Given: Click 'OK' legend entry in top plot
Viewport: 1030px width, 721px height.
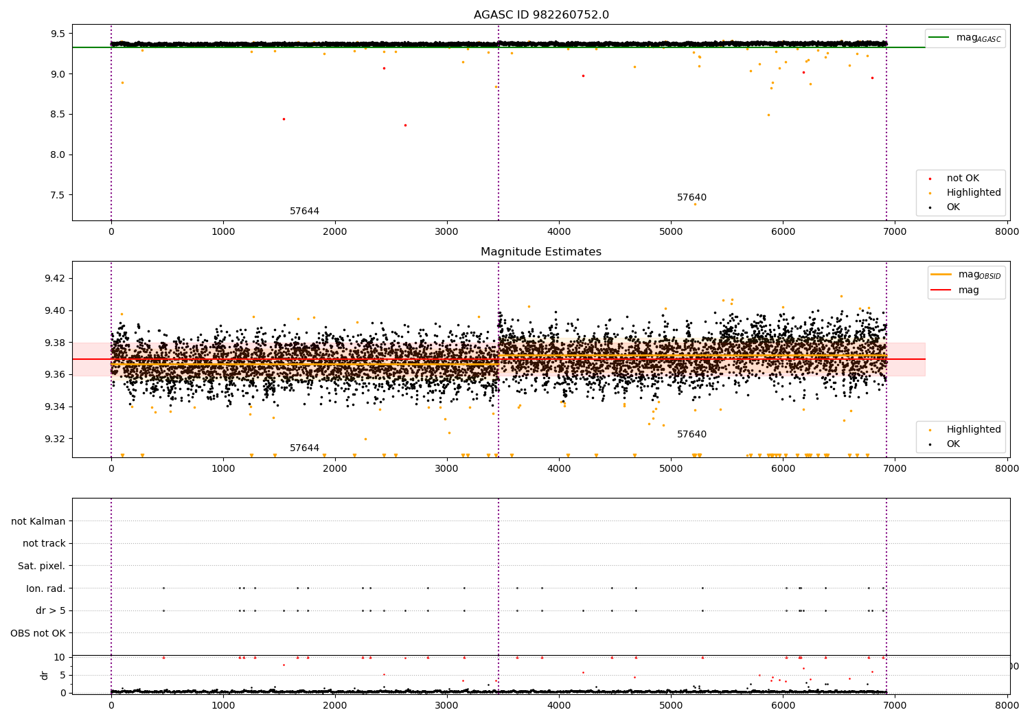Looking at the screenshot, I should 946,207.
